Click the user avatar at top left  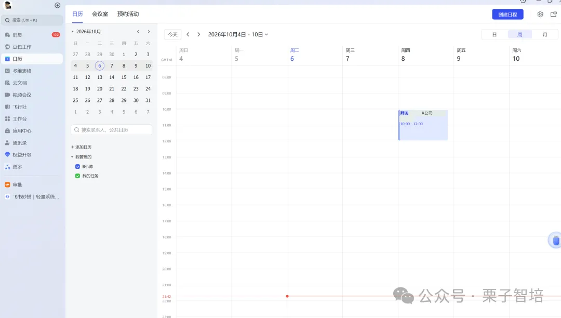coord(7,5)
